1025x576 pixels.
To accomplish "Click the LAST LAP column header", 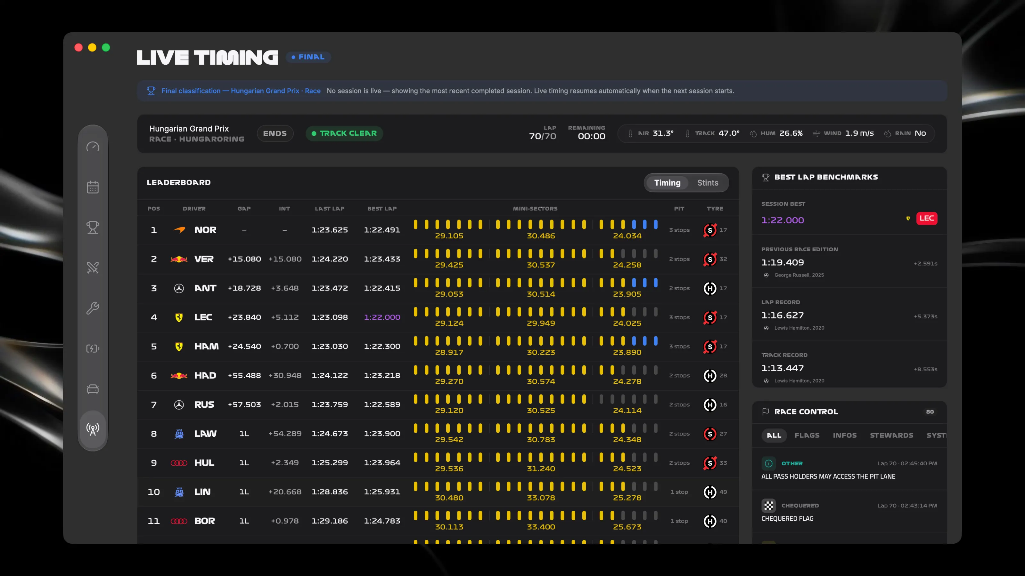I will pos(330,209).
